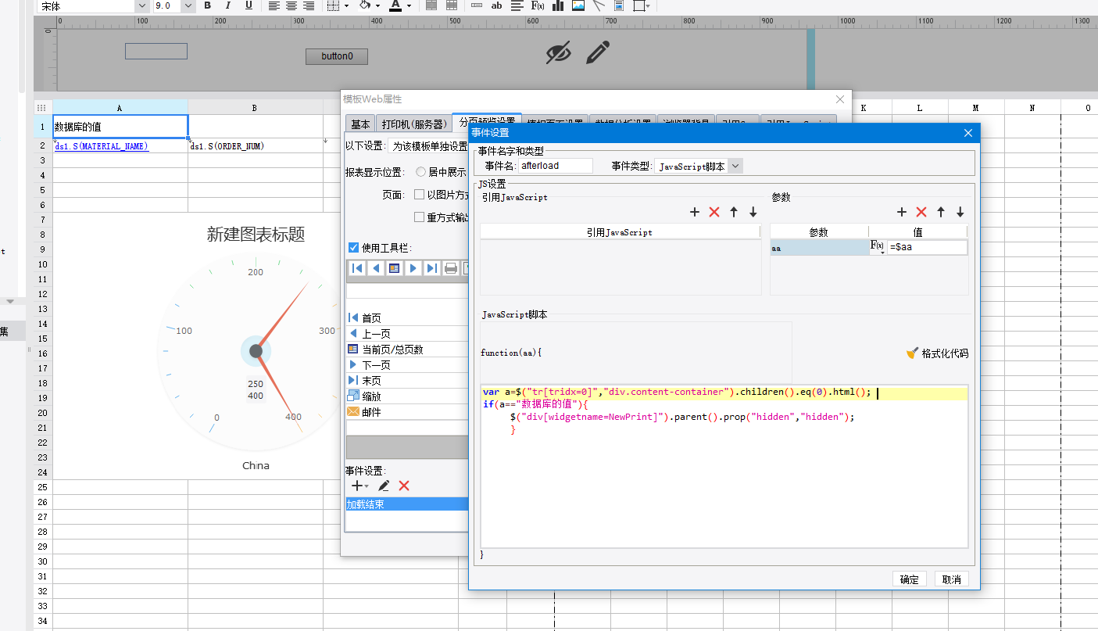
Task: Click the print icon in toolbar preview
Action: [451, 268]
